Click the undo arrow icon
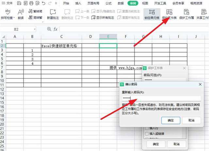Screen dimensions: 209x151 43,3
